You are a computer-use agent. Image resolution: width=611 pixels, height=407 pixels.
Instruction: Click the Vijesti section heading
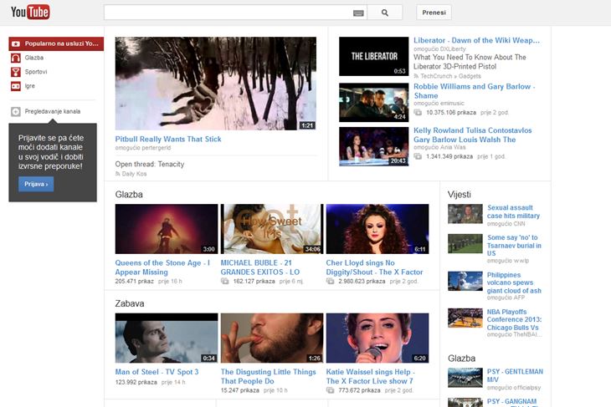[x=459, y=195]
